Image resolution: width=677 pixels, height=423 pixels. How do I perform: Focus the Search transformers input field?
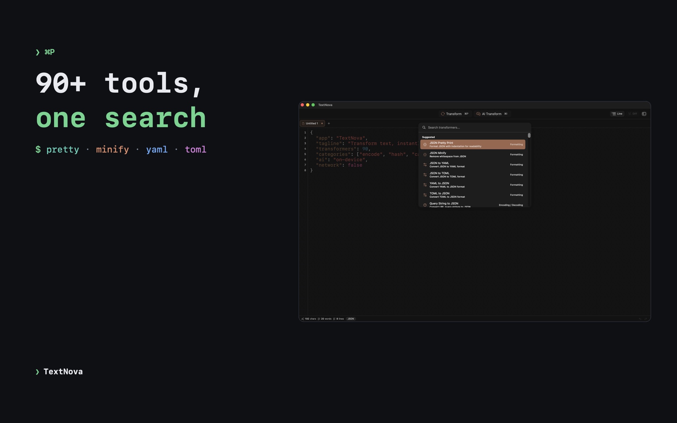click(475, 128)
